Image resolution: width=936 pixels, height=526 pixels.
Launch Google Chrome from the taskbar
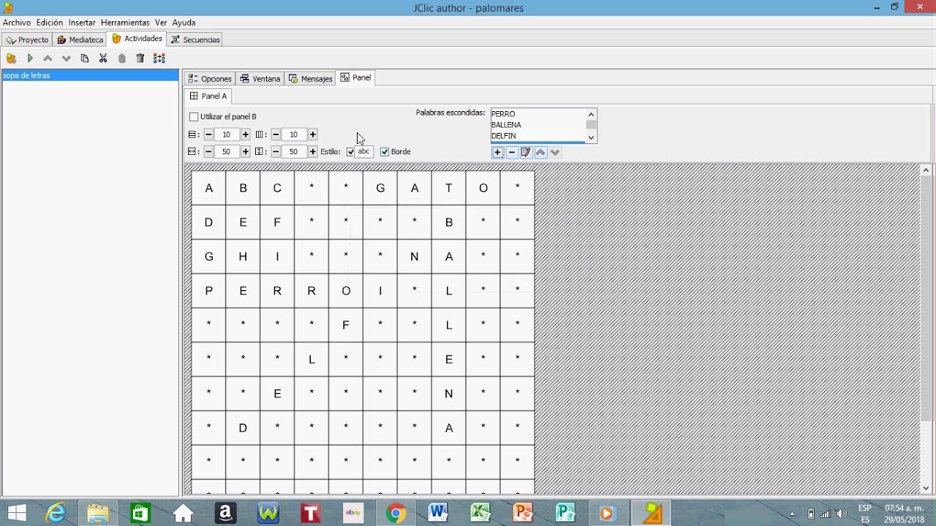coord(396,513)
